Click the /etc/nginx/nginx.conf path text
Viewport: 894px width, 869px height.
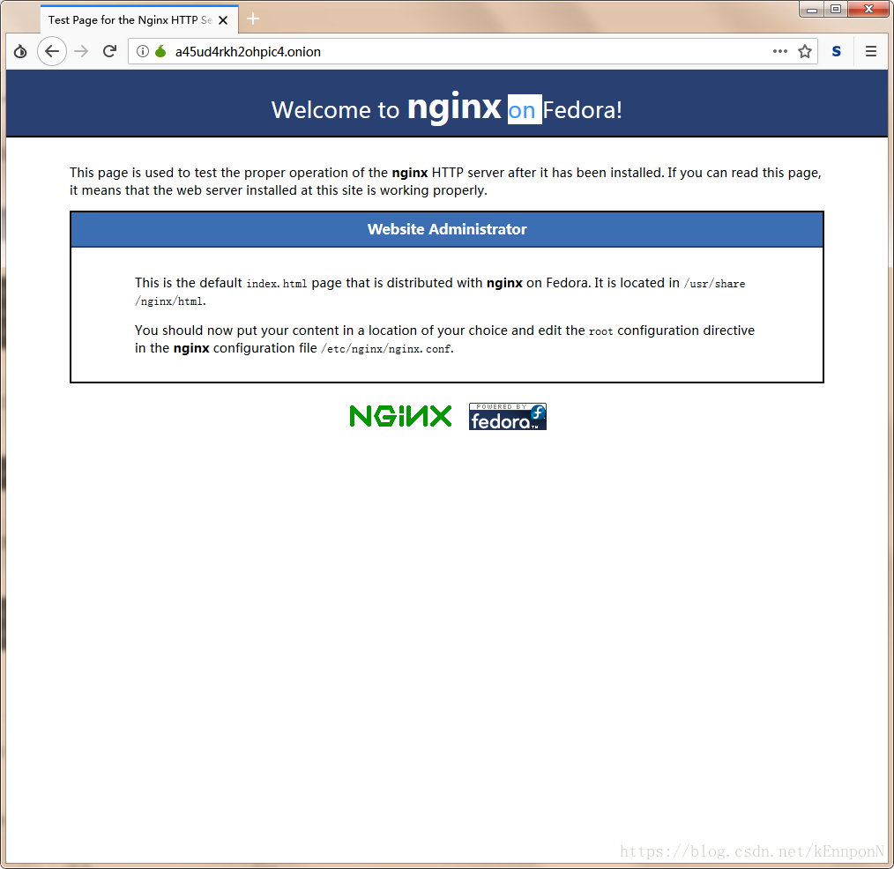[x=386, y=349]
